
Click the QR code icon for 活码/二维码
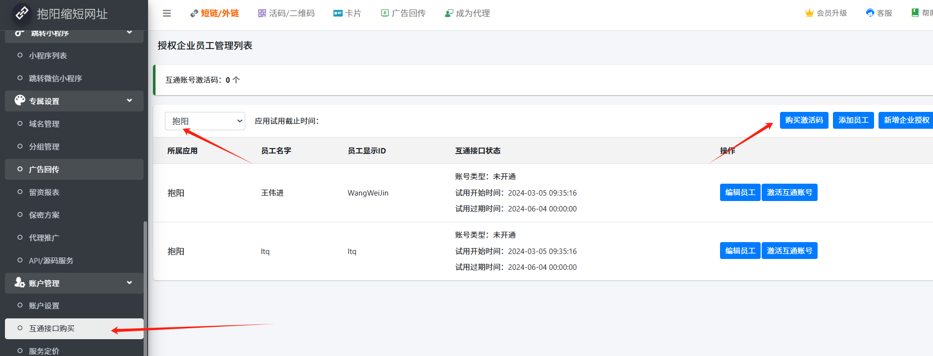(262, 13)
